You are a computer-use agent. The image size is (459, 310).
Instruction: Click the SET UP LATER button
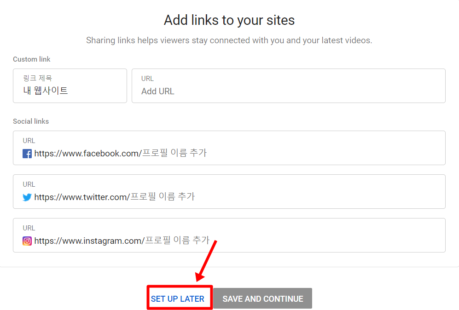pos(178,299)
